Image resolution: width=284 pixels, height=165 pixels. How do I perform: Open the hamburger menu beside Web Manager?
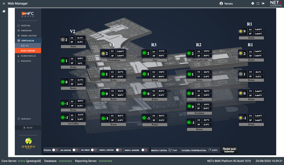[x=4, y=4]
